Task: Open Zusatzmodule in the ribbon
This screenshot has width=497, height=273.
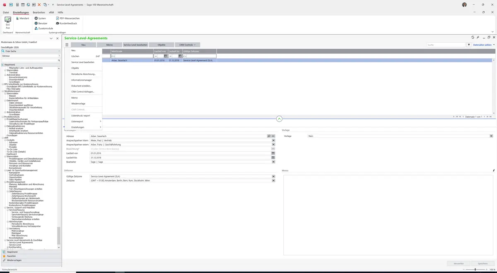Action: 43,29
